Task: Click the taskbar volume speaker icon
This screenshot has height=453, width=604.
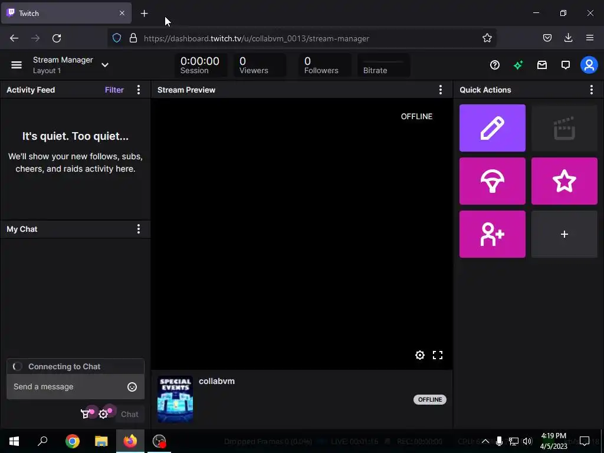Action: point(528,441)
